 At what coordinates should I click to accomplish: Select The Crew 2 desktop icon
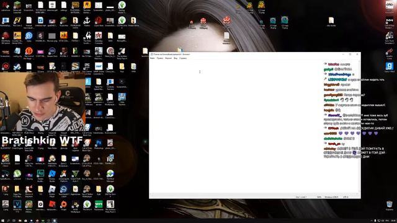pos(17,22)
